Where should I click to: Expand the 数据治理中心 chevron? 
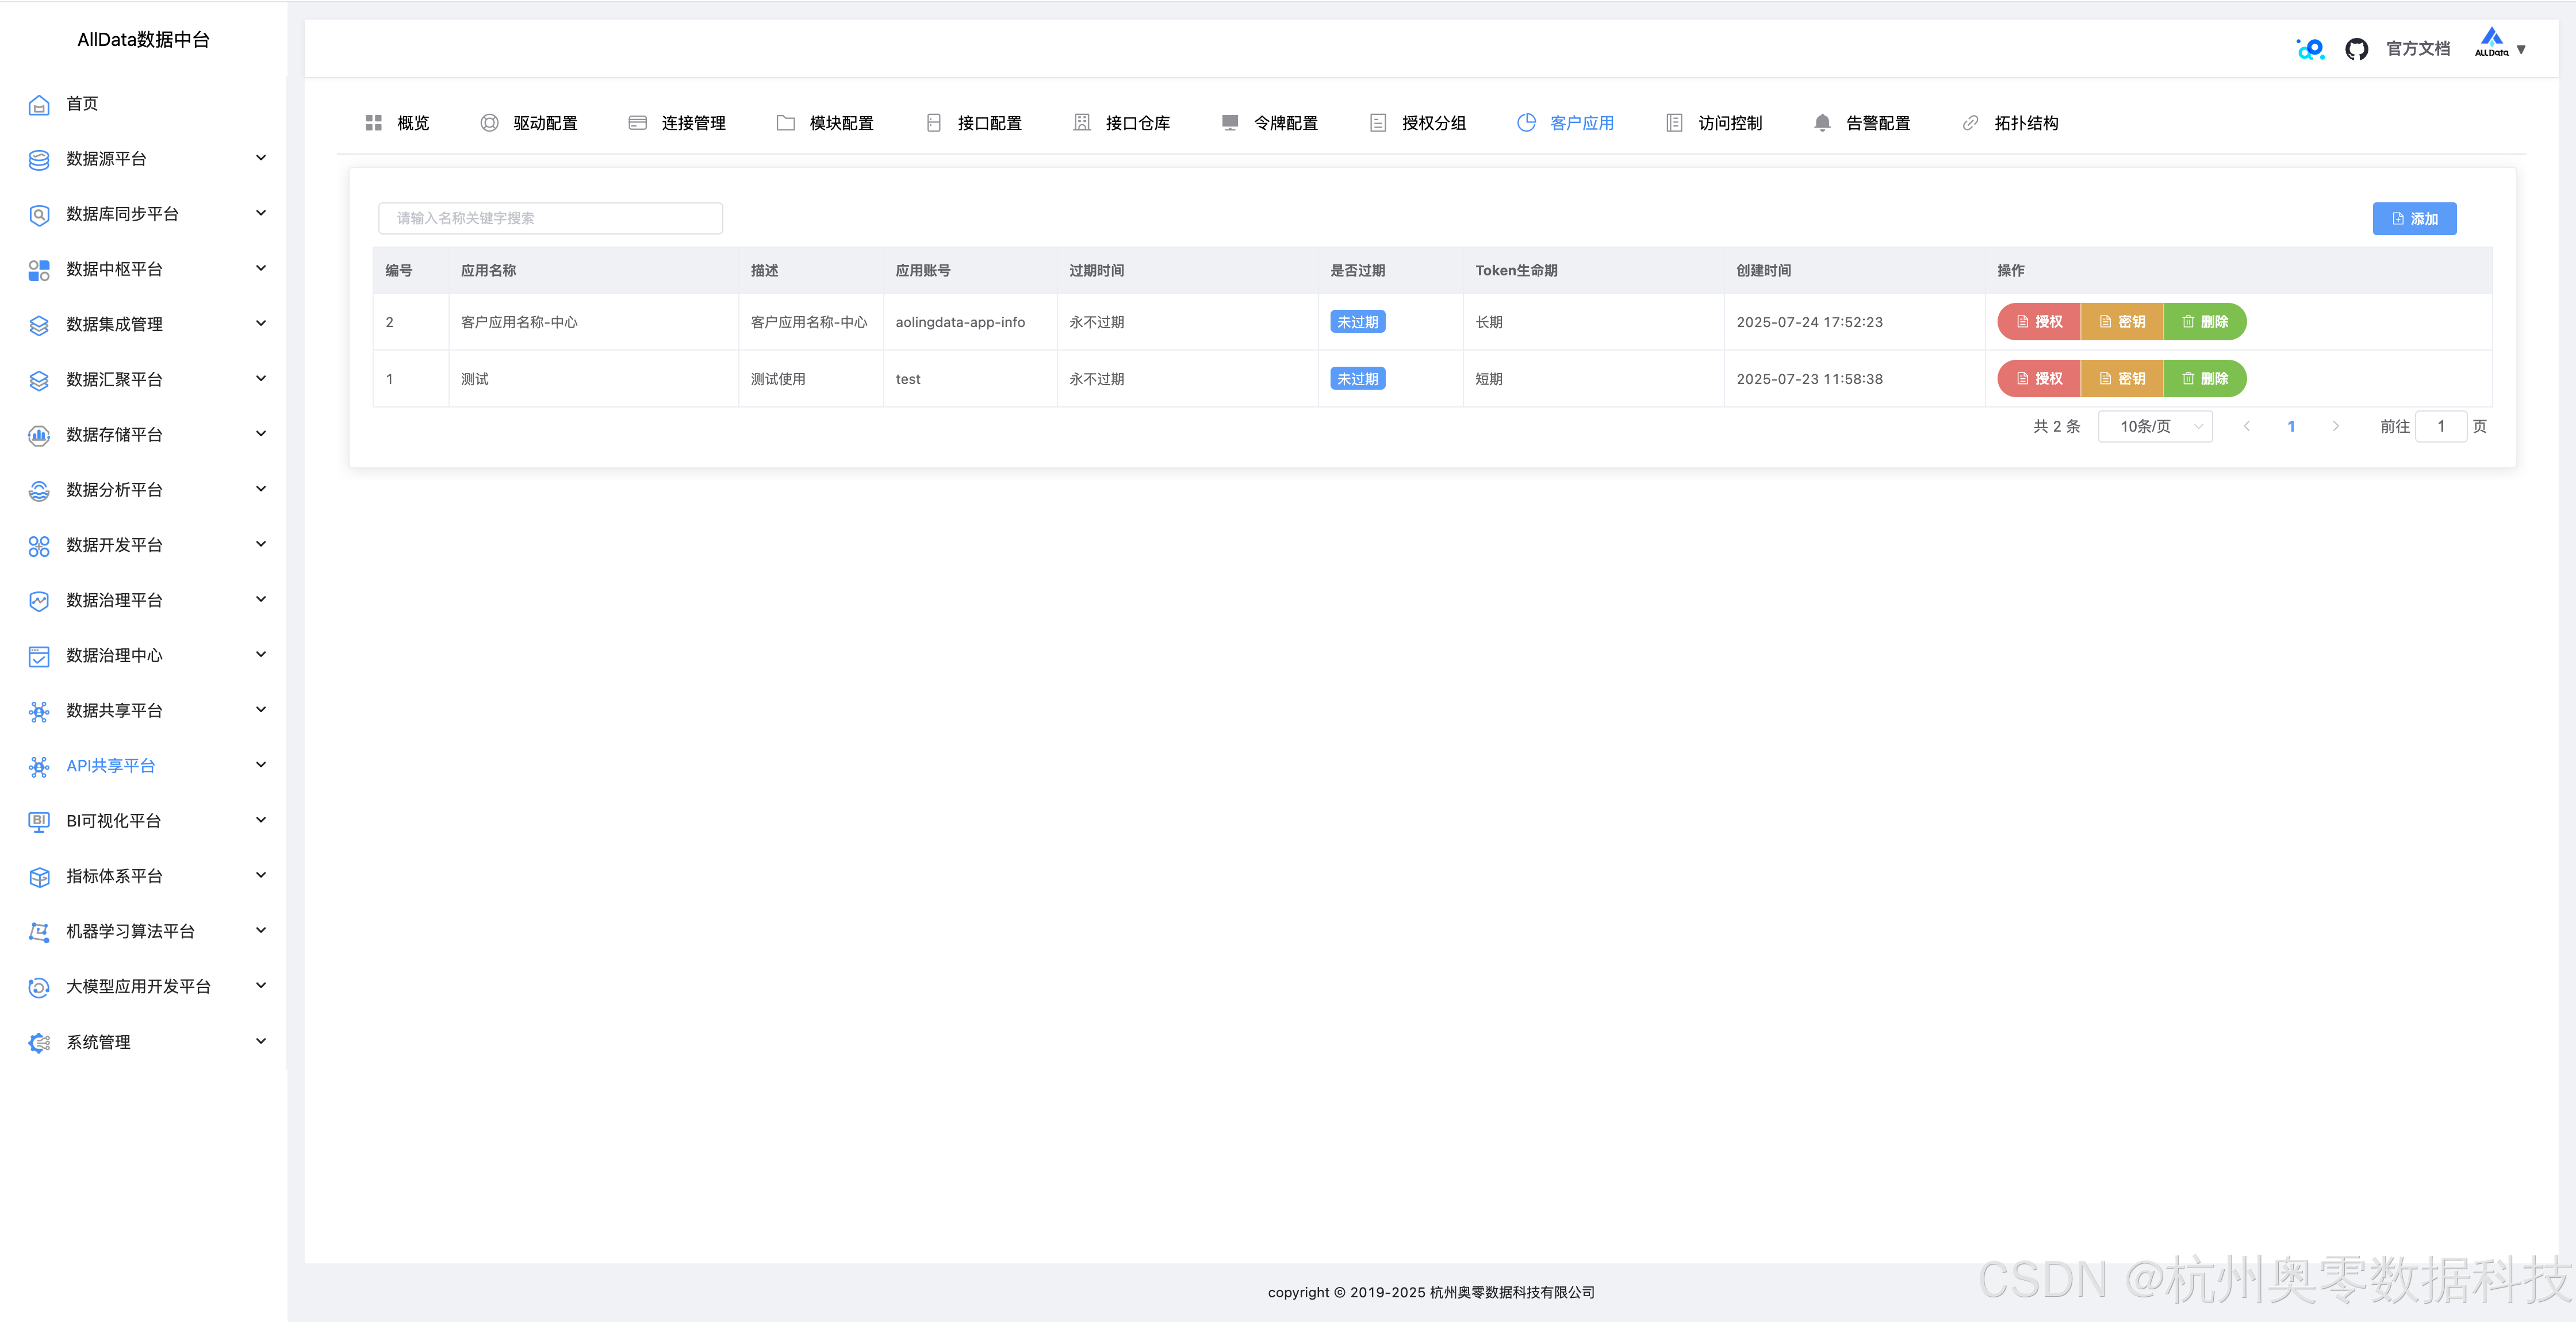(261, 655)
